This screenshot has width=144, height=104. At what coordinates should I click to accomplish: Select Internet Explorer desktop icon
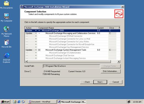tap(6, 58)
